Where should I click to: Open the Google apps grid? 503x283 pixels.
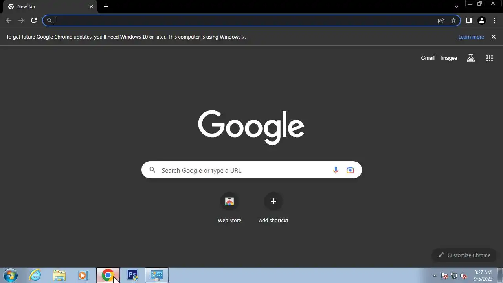pyautogui.click(x=489, y=58)
